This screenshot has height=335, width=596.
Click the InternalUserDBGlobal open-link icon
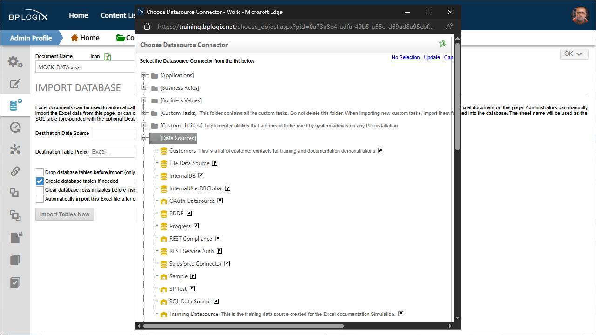[228, 188]
